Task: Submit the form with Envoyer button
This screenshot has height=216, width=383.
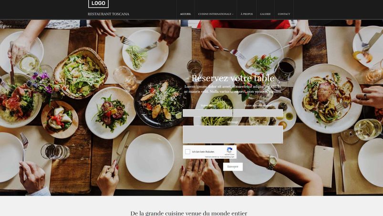Action: click(233, 167)
